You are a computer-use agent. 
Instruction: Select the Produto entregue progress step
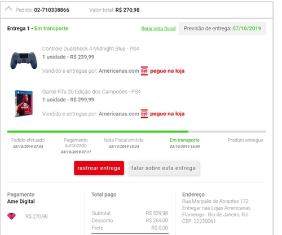[x=245, y=140]
